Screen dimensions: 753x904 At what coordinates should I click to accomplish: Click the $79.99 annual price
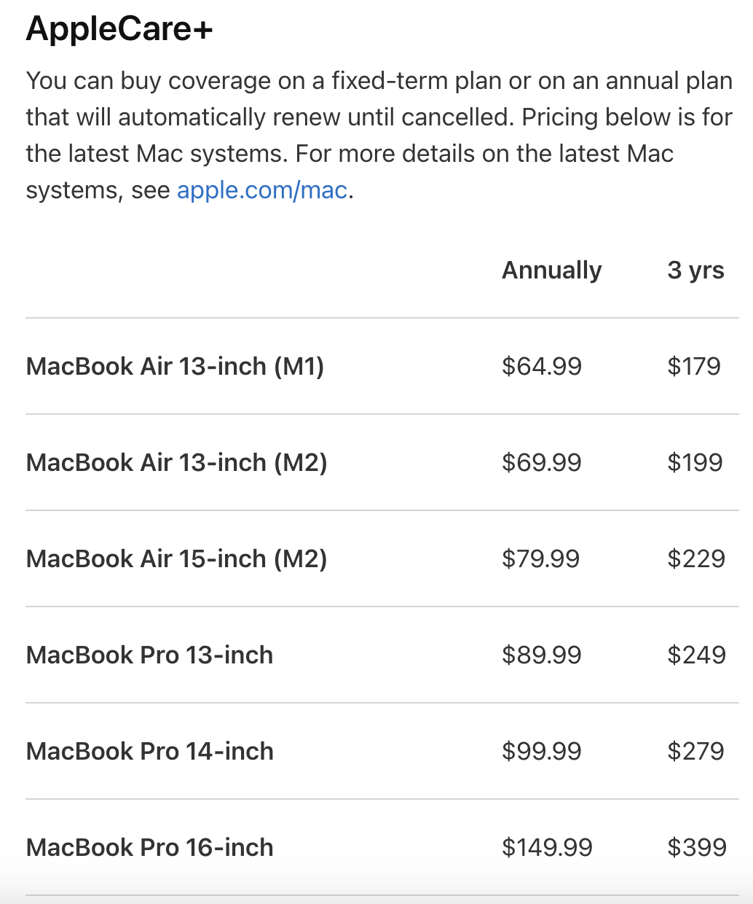tap(541, 558)
